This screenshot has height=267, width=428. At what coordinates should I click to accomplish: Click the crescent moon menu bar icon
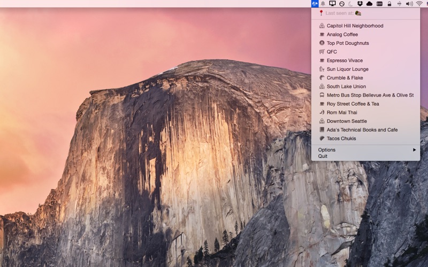point(351,4)
